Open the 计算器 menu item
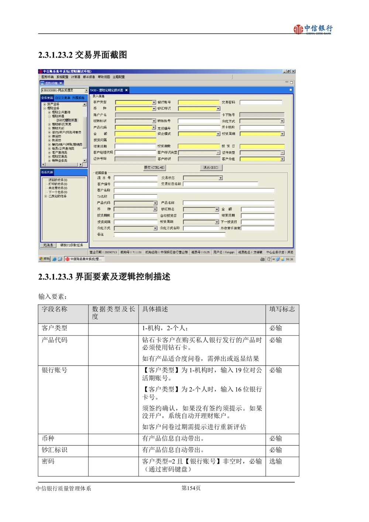Image resolution: width=369 pixels, height=522 pixels. [x=76, y=77]
